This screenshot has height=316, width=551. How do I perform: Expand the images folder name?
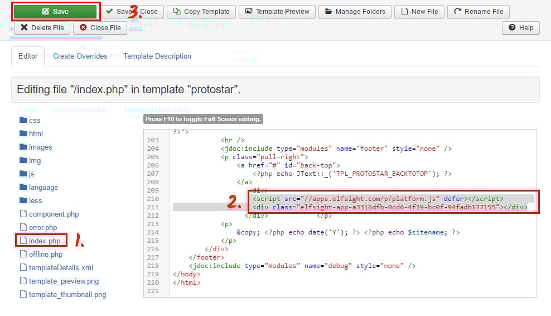tap(40, 147)
